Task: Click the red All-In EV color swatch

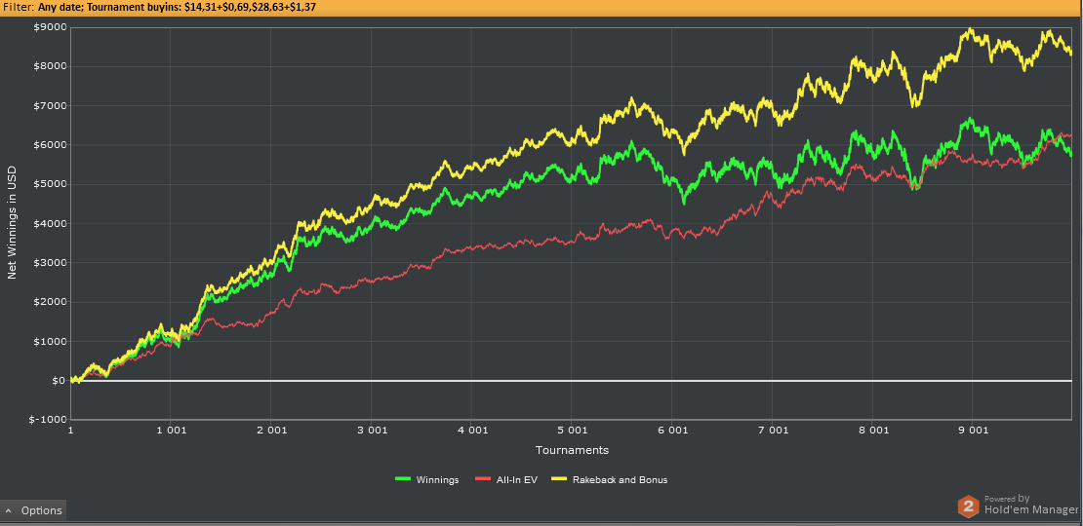Action: [483, 479]
